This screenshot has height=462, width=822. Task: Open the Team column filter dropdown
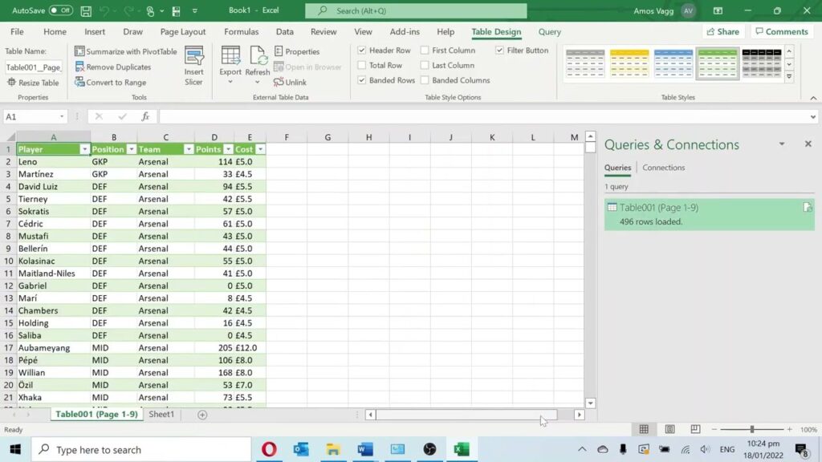pyautogui.click(x=188, y=150)
